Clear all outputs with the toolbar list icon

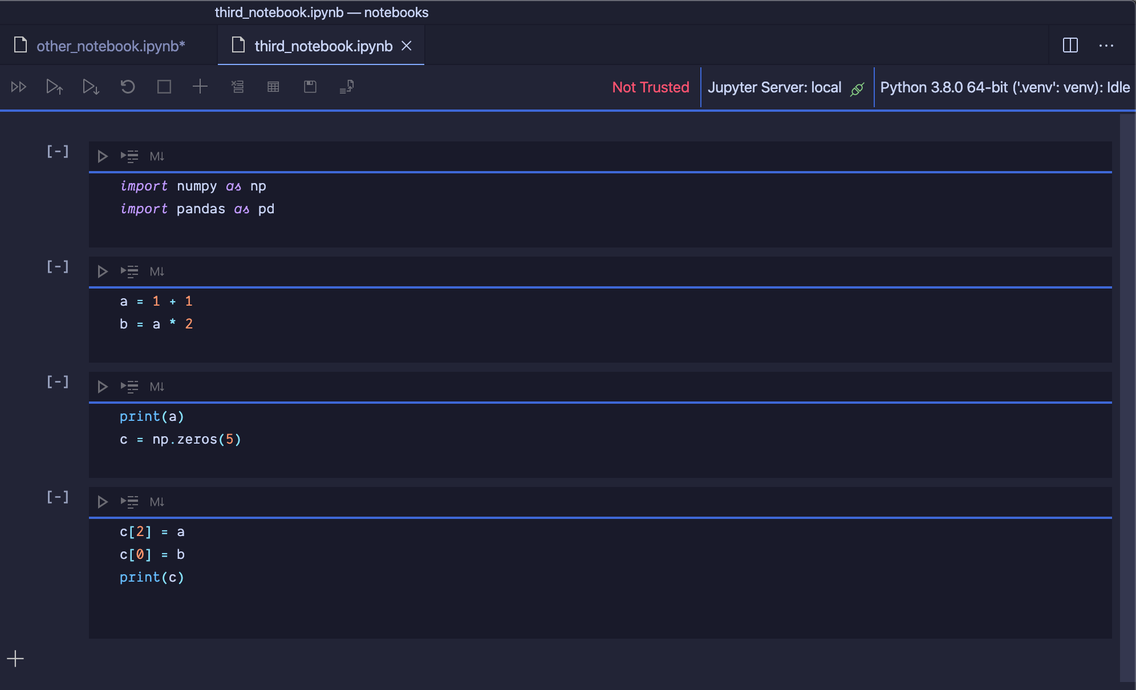pos(237,87)
